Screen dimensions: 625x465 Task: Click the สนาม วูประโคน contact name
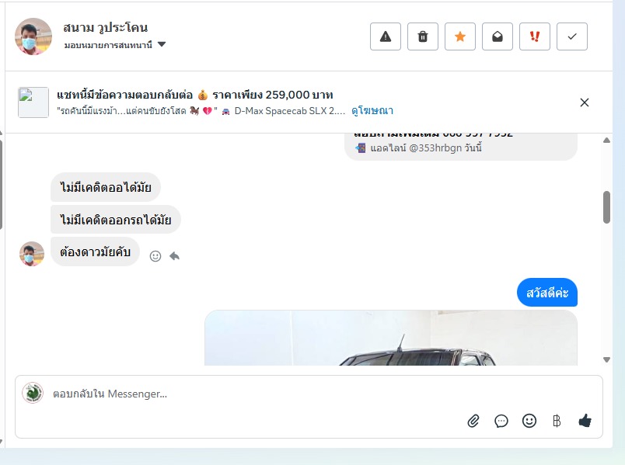click(x=106, y=27)
